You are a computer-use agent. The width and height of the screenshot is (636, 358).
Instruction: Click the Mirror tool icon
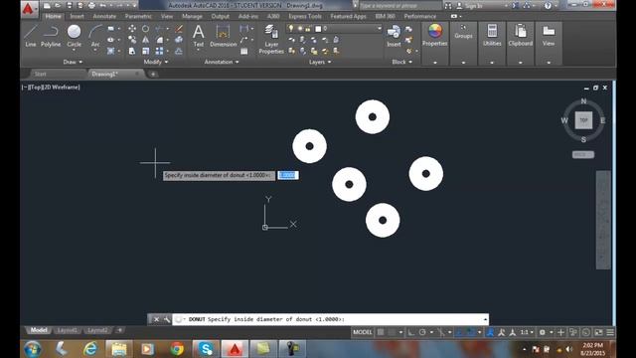145,40
